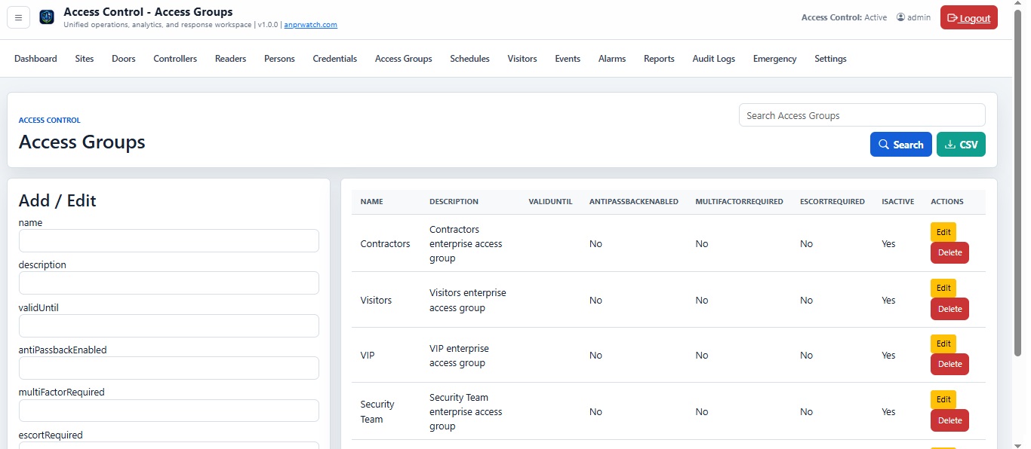This screenshot has height=449, width=1031.
Task: Click "VIP enterprise access group" description
Action: click(x=459, y=356)
